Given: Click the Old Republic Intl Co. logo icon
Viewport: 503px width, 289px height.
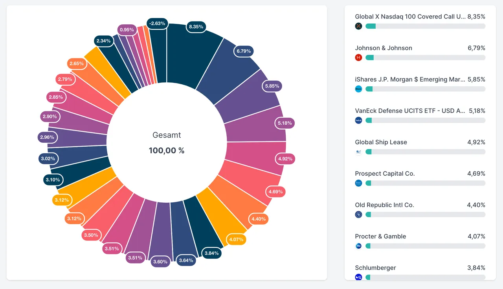Looking at the screenshot, I should point(358,214).
